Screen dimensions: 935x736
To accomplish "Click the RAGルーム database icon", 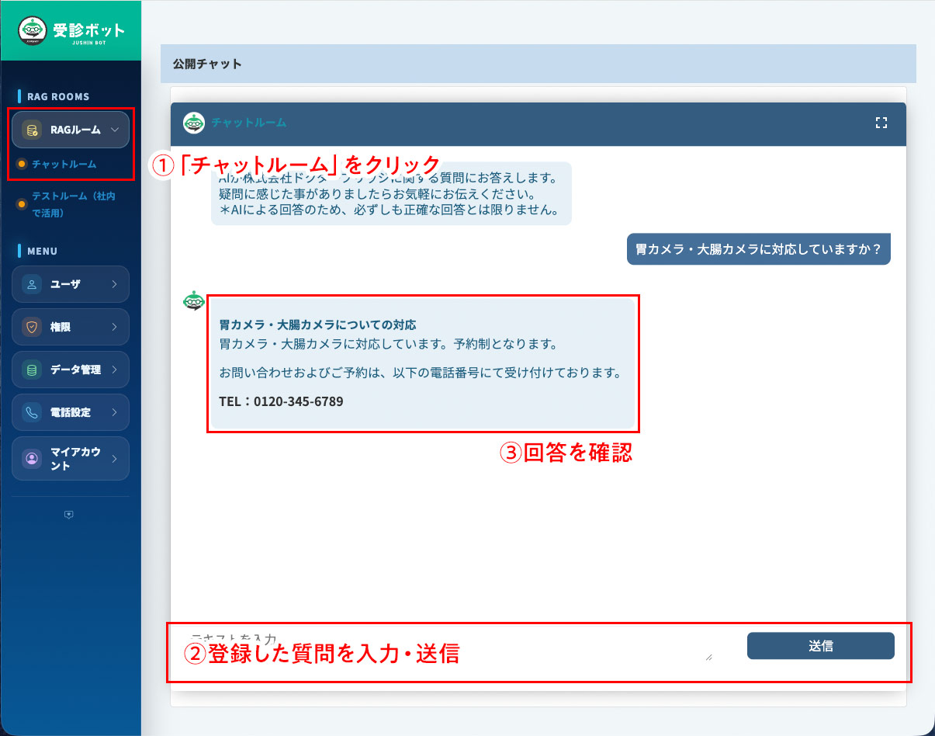I will click(x=31, y=130).
